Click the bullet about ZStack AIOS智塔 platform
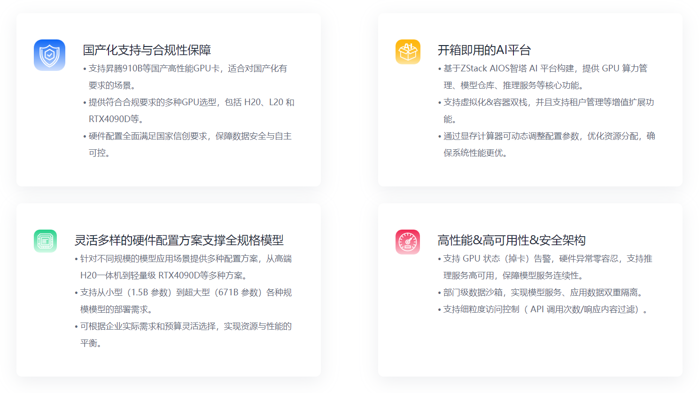The height and width of the screenshot is (393, 699). (545, 69)
